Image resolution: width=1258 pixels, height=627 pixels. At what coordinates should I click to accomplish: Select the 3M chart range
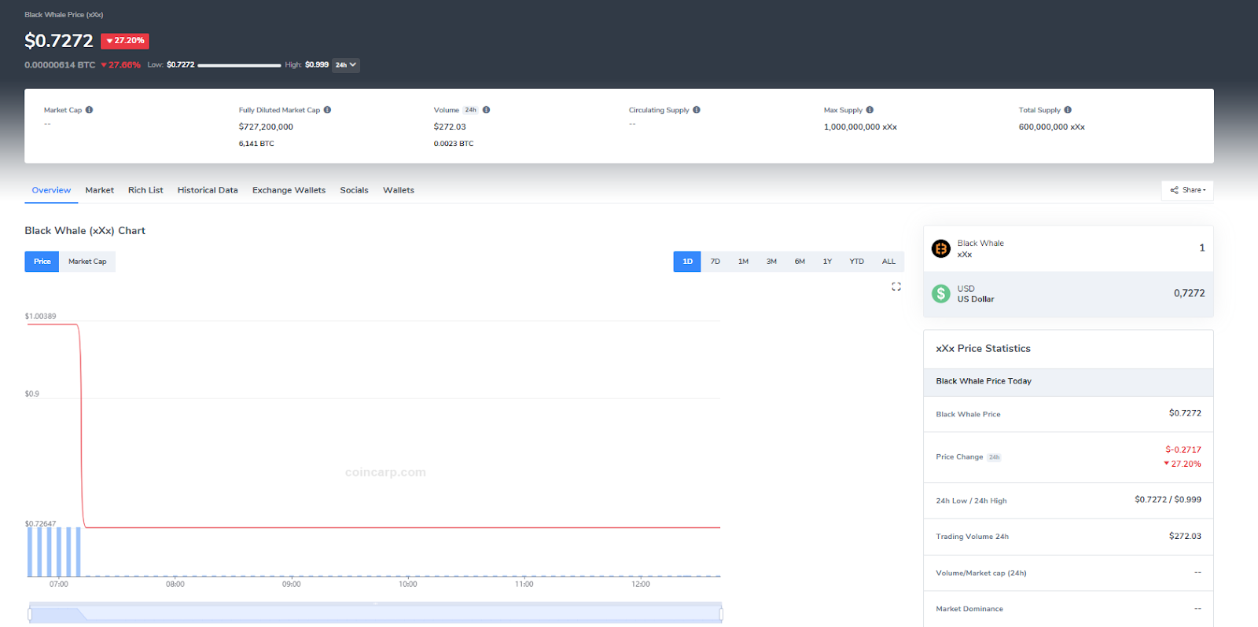(771, 262)
